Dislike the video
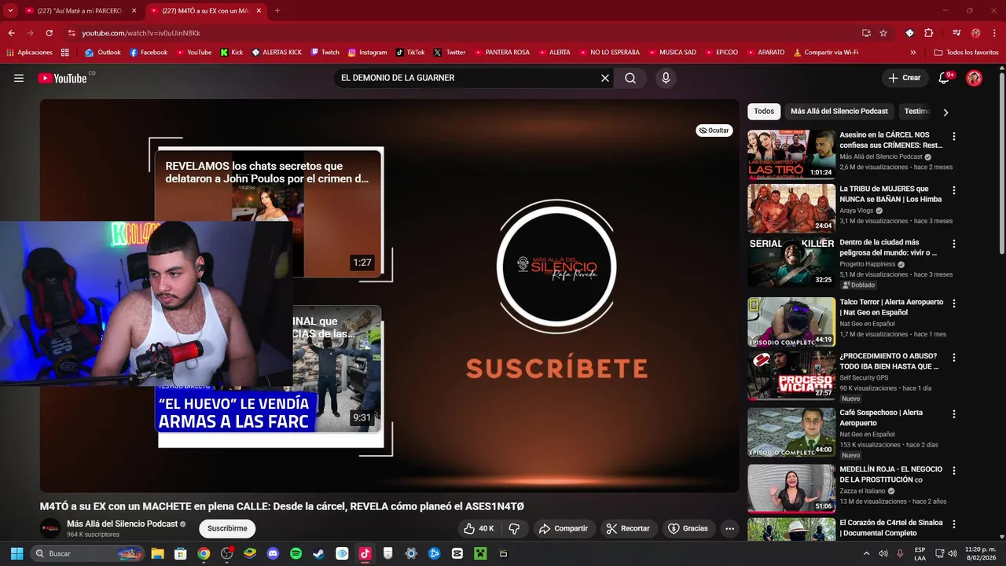Screen dimensions: 1006x566 (x=514, y=528)
